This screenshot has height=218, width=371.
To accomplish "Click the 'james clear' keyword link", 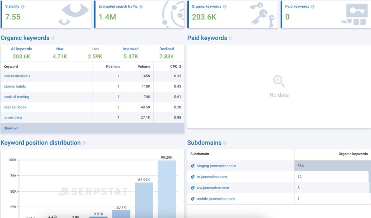I will [13, 117].
